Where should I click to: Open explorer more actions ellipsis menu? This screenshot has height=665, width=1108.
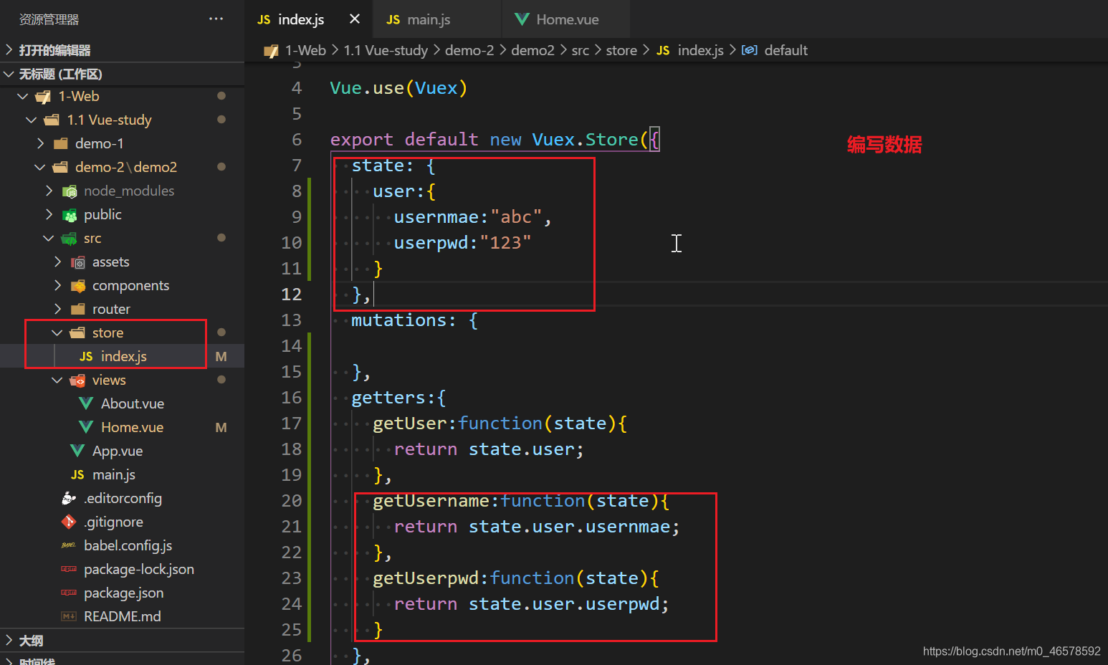click(216, 19)
